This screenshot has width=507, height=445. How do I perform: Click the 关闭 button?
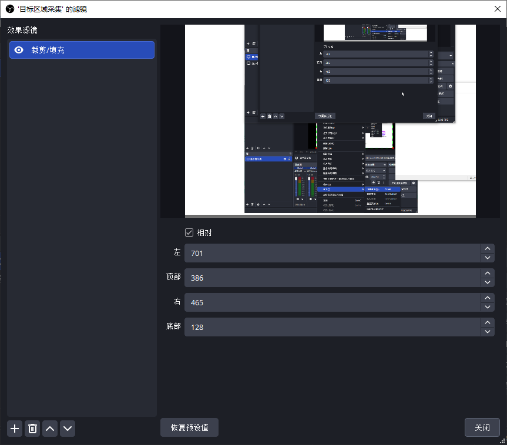pos(482,427)
